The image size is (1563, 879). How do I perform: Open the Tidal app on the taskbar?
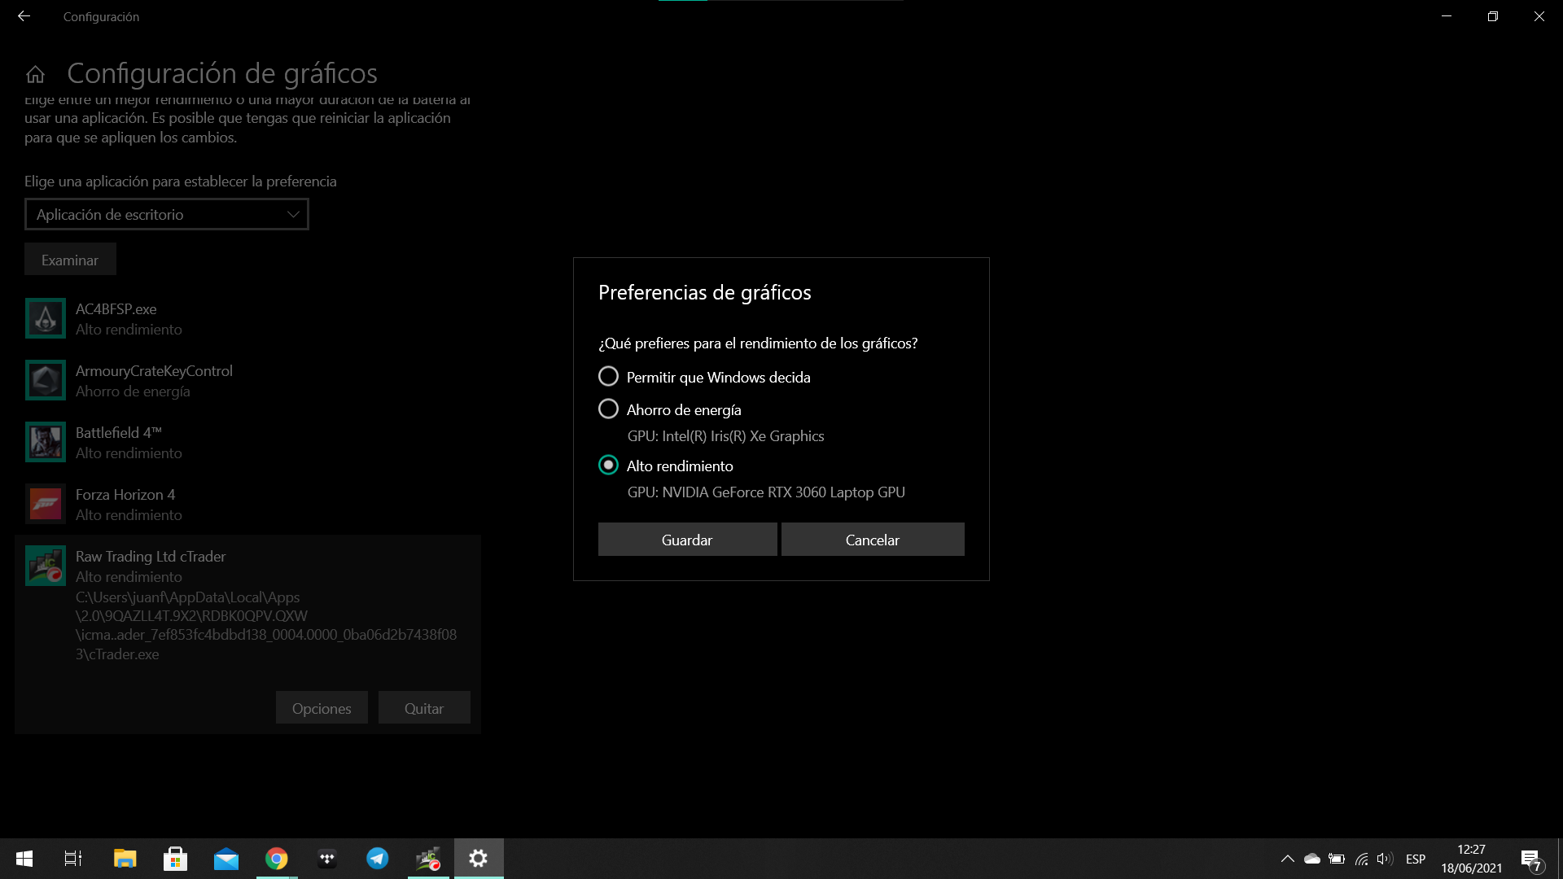coord(327,859)
